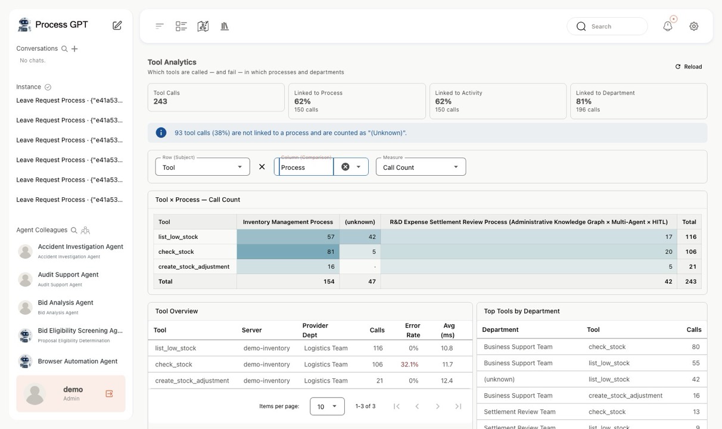Click the list_low_stock cell with value 57
Viewport: 722px width, 429px height.
point(288,237)
